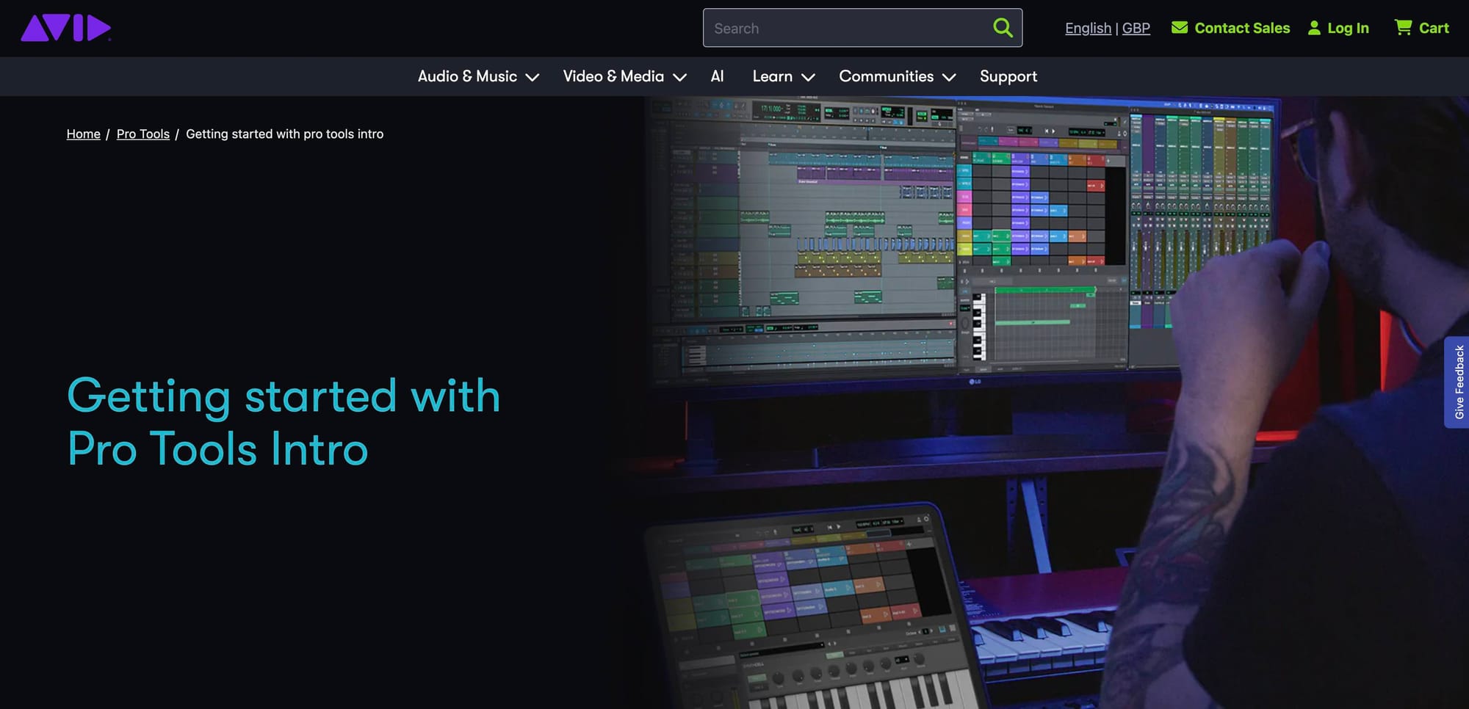Viewport: 1469px width, 709px height.
Task: Click the Log In label
Action: click(x=1349, y=28)
